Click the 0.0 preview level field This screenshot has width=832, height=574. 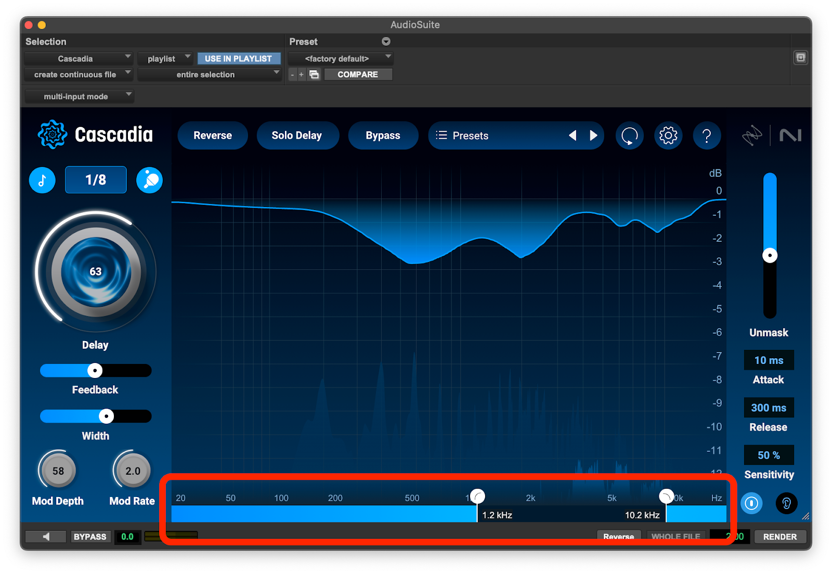click(x=128, y=537)
